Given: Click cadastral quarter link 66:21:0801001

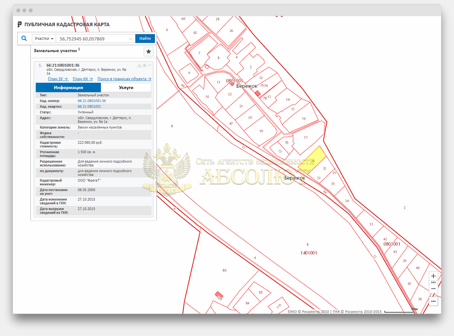Looking at the screenshot, I should pos(89,106).
